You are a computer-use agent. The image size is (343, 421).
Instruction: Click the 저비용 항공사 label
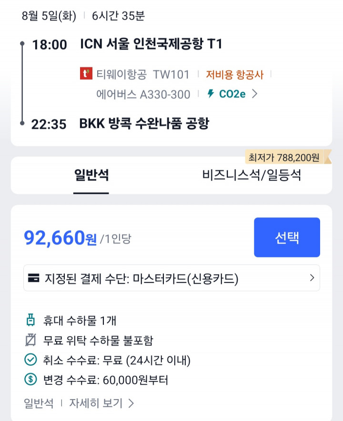point(235,74)
